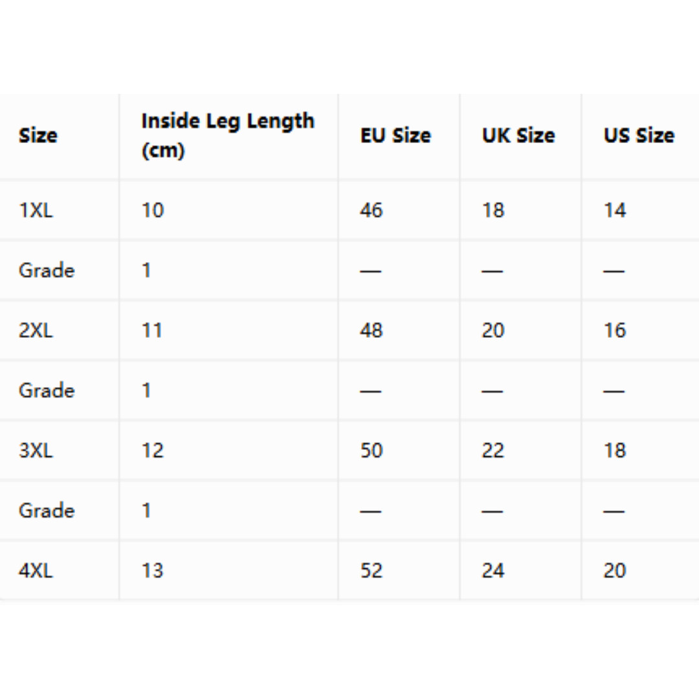This screenshot has width=699, height=699.
Task: Click UK size value 24
Action: tap(493, 571)
